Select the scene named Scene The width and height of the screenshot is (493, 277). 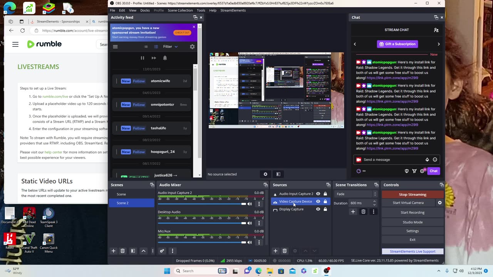pyautogui.click(x=131, y=194)
